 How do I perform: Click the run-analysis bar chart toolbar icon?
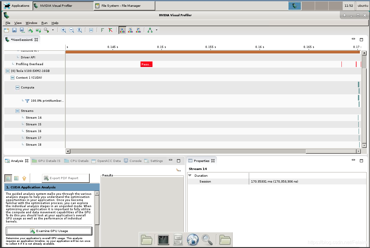pyautogui.click(x=30, y=30)
